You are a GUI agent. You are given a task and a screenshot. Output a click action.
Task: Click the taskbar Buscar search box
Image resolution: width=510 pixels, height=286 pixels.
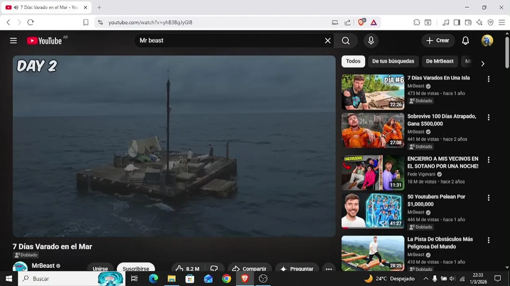[71, 278]
